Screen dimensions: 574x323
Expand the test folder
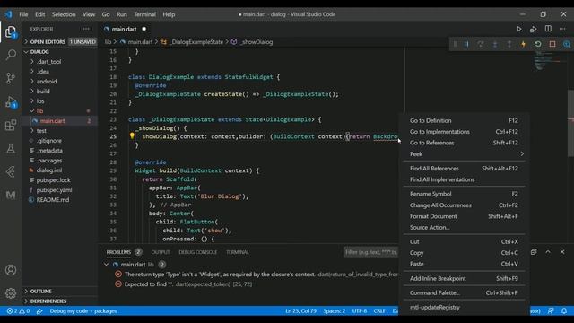pos(41,131)
